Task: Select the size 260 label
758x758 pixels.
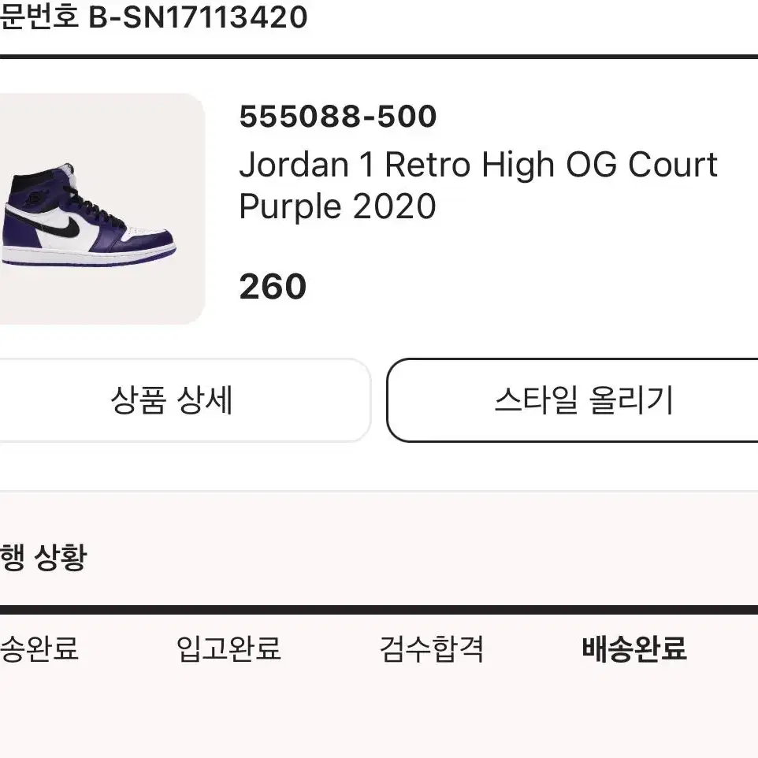Action: point(273,286)
